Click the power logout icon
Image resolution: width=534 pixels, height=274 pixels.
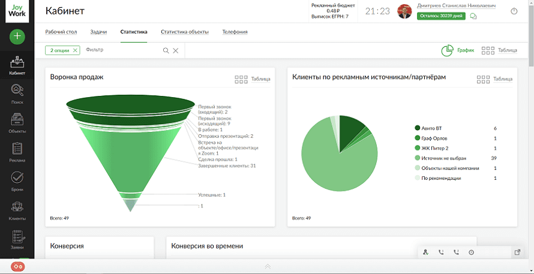click(514, 11)
